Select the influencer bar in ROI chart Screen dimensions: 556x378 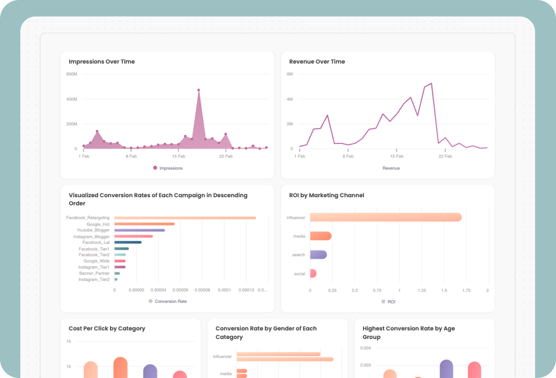tap(385, 217)
